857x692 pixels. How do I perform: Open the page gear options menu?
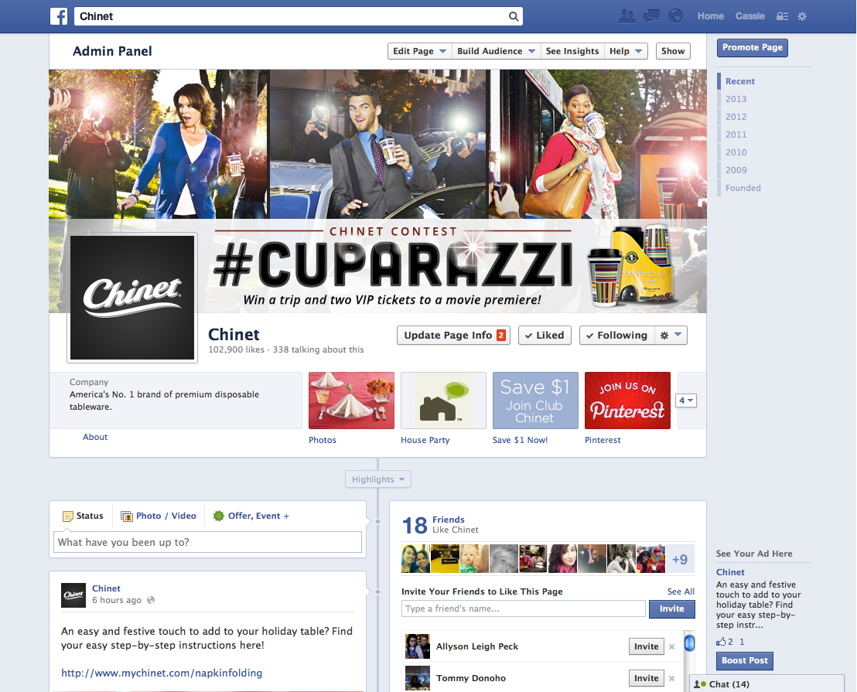click(x=671, y=336)
